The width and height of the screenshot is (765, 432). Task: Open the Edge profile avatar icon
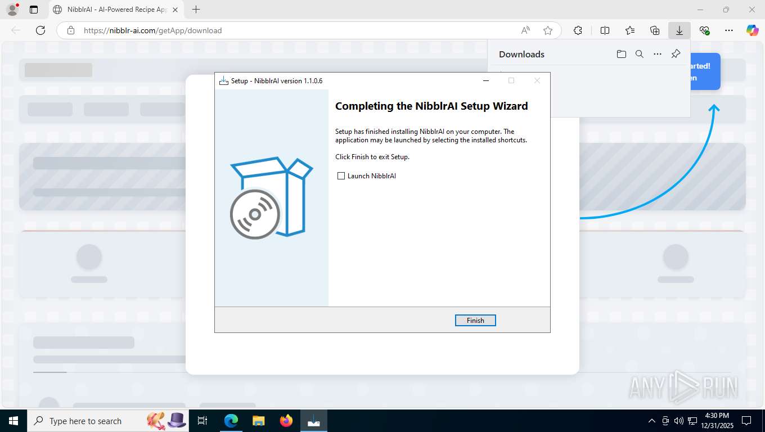pyautogui.click(x=12, y=10)
